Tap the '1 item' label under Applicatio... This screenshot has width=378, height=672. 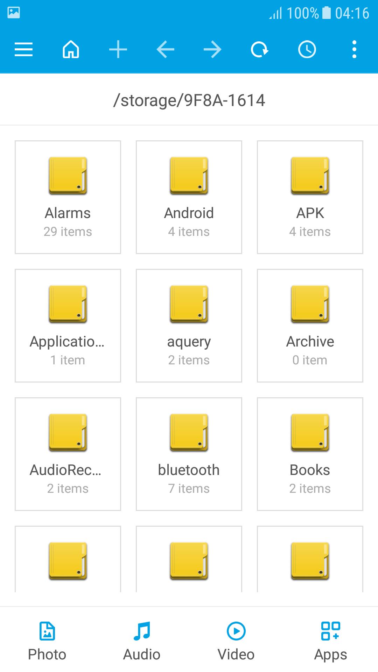(x=68, y=360)
